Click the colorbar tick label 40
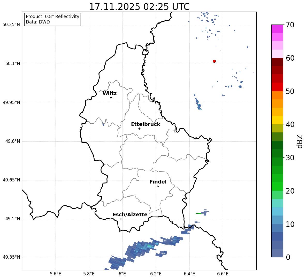This screenshot has height=279, width=306. coord(290,124)
